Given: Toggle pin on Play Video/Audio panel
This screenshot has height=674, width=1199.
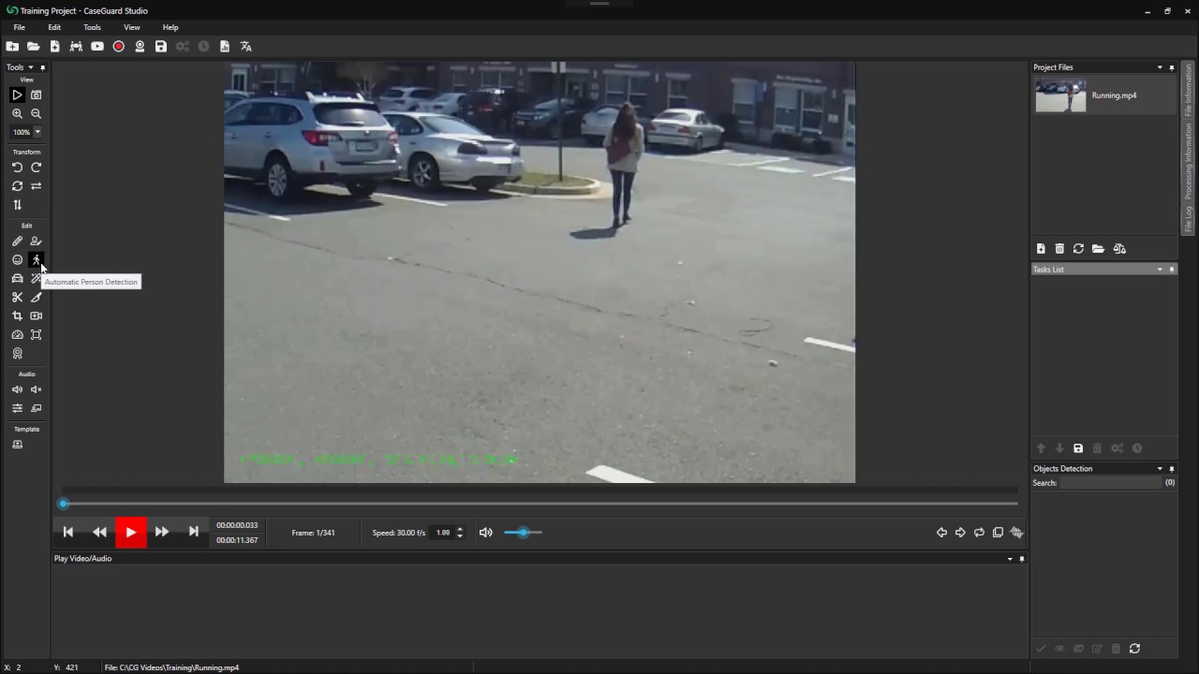Looking at the screenshot, I should [x=1022, y=559].
